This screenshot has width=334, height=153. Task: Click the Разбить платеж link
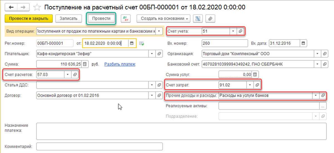point(120,64)
